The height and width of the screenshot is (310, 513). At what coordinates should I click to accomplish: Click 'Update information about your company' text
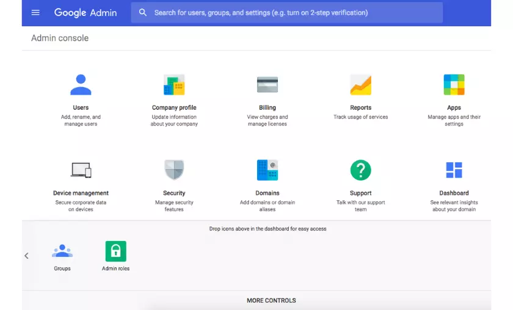pos(174,120)
